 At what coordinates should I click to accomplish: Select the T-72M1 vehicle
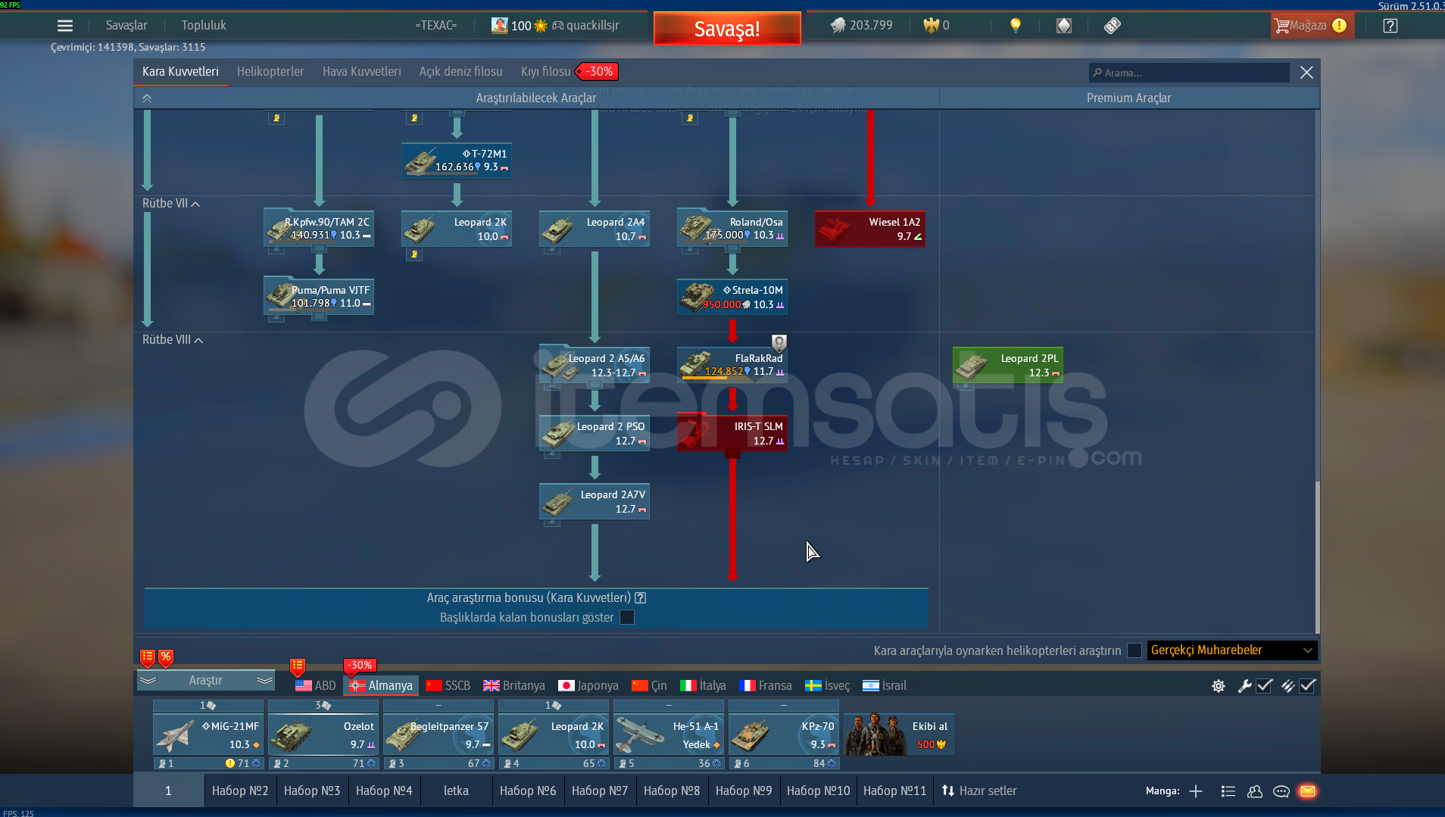[457, 161]
